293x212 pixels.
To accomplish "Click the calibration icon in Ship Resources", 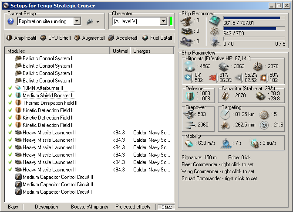I will click(186, 41).
